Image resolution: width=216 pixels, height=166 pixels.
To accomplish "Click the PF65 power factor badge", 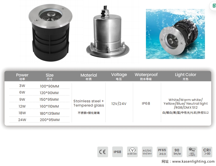I will pos(162,152).
